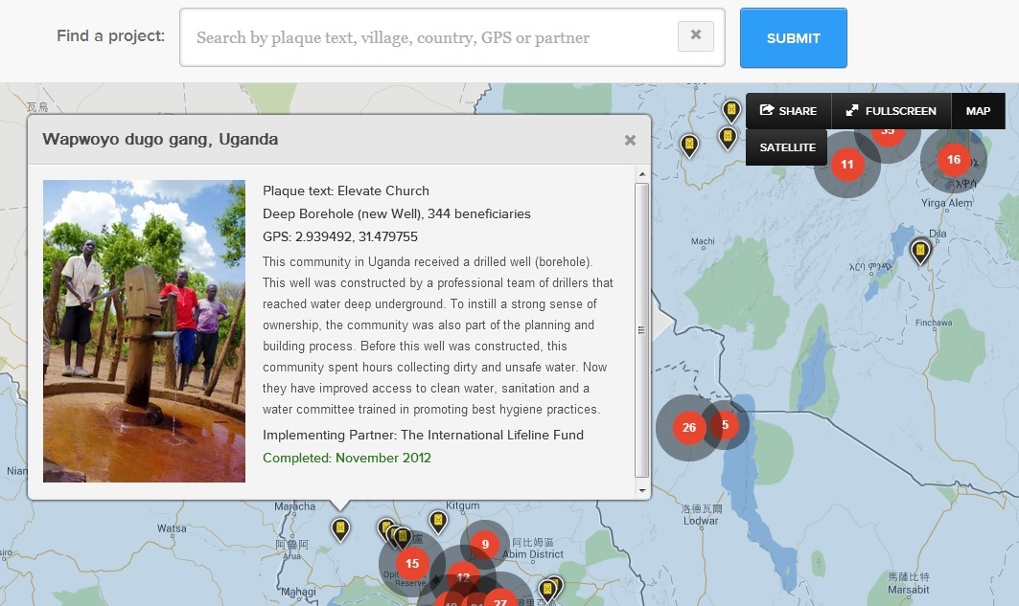
Task: Open the cluster marker labeled 26
Action: click(688, 427)
